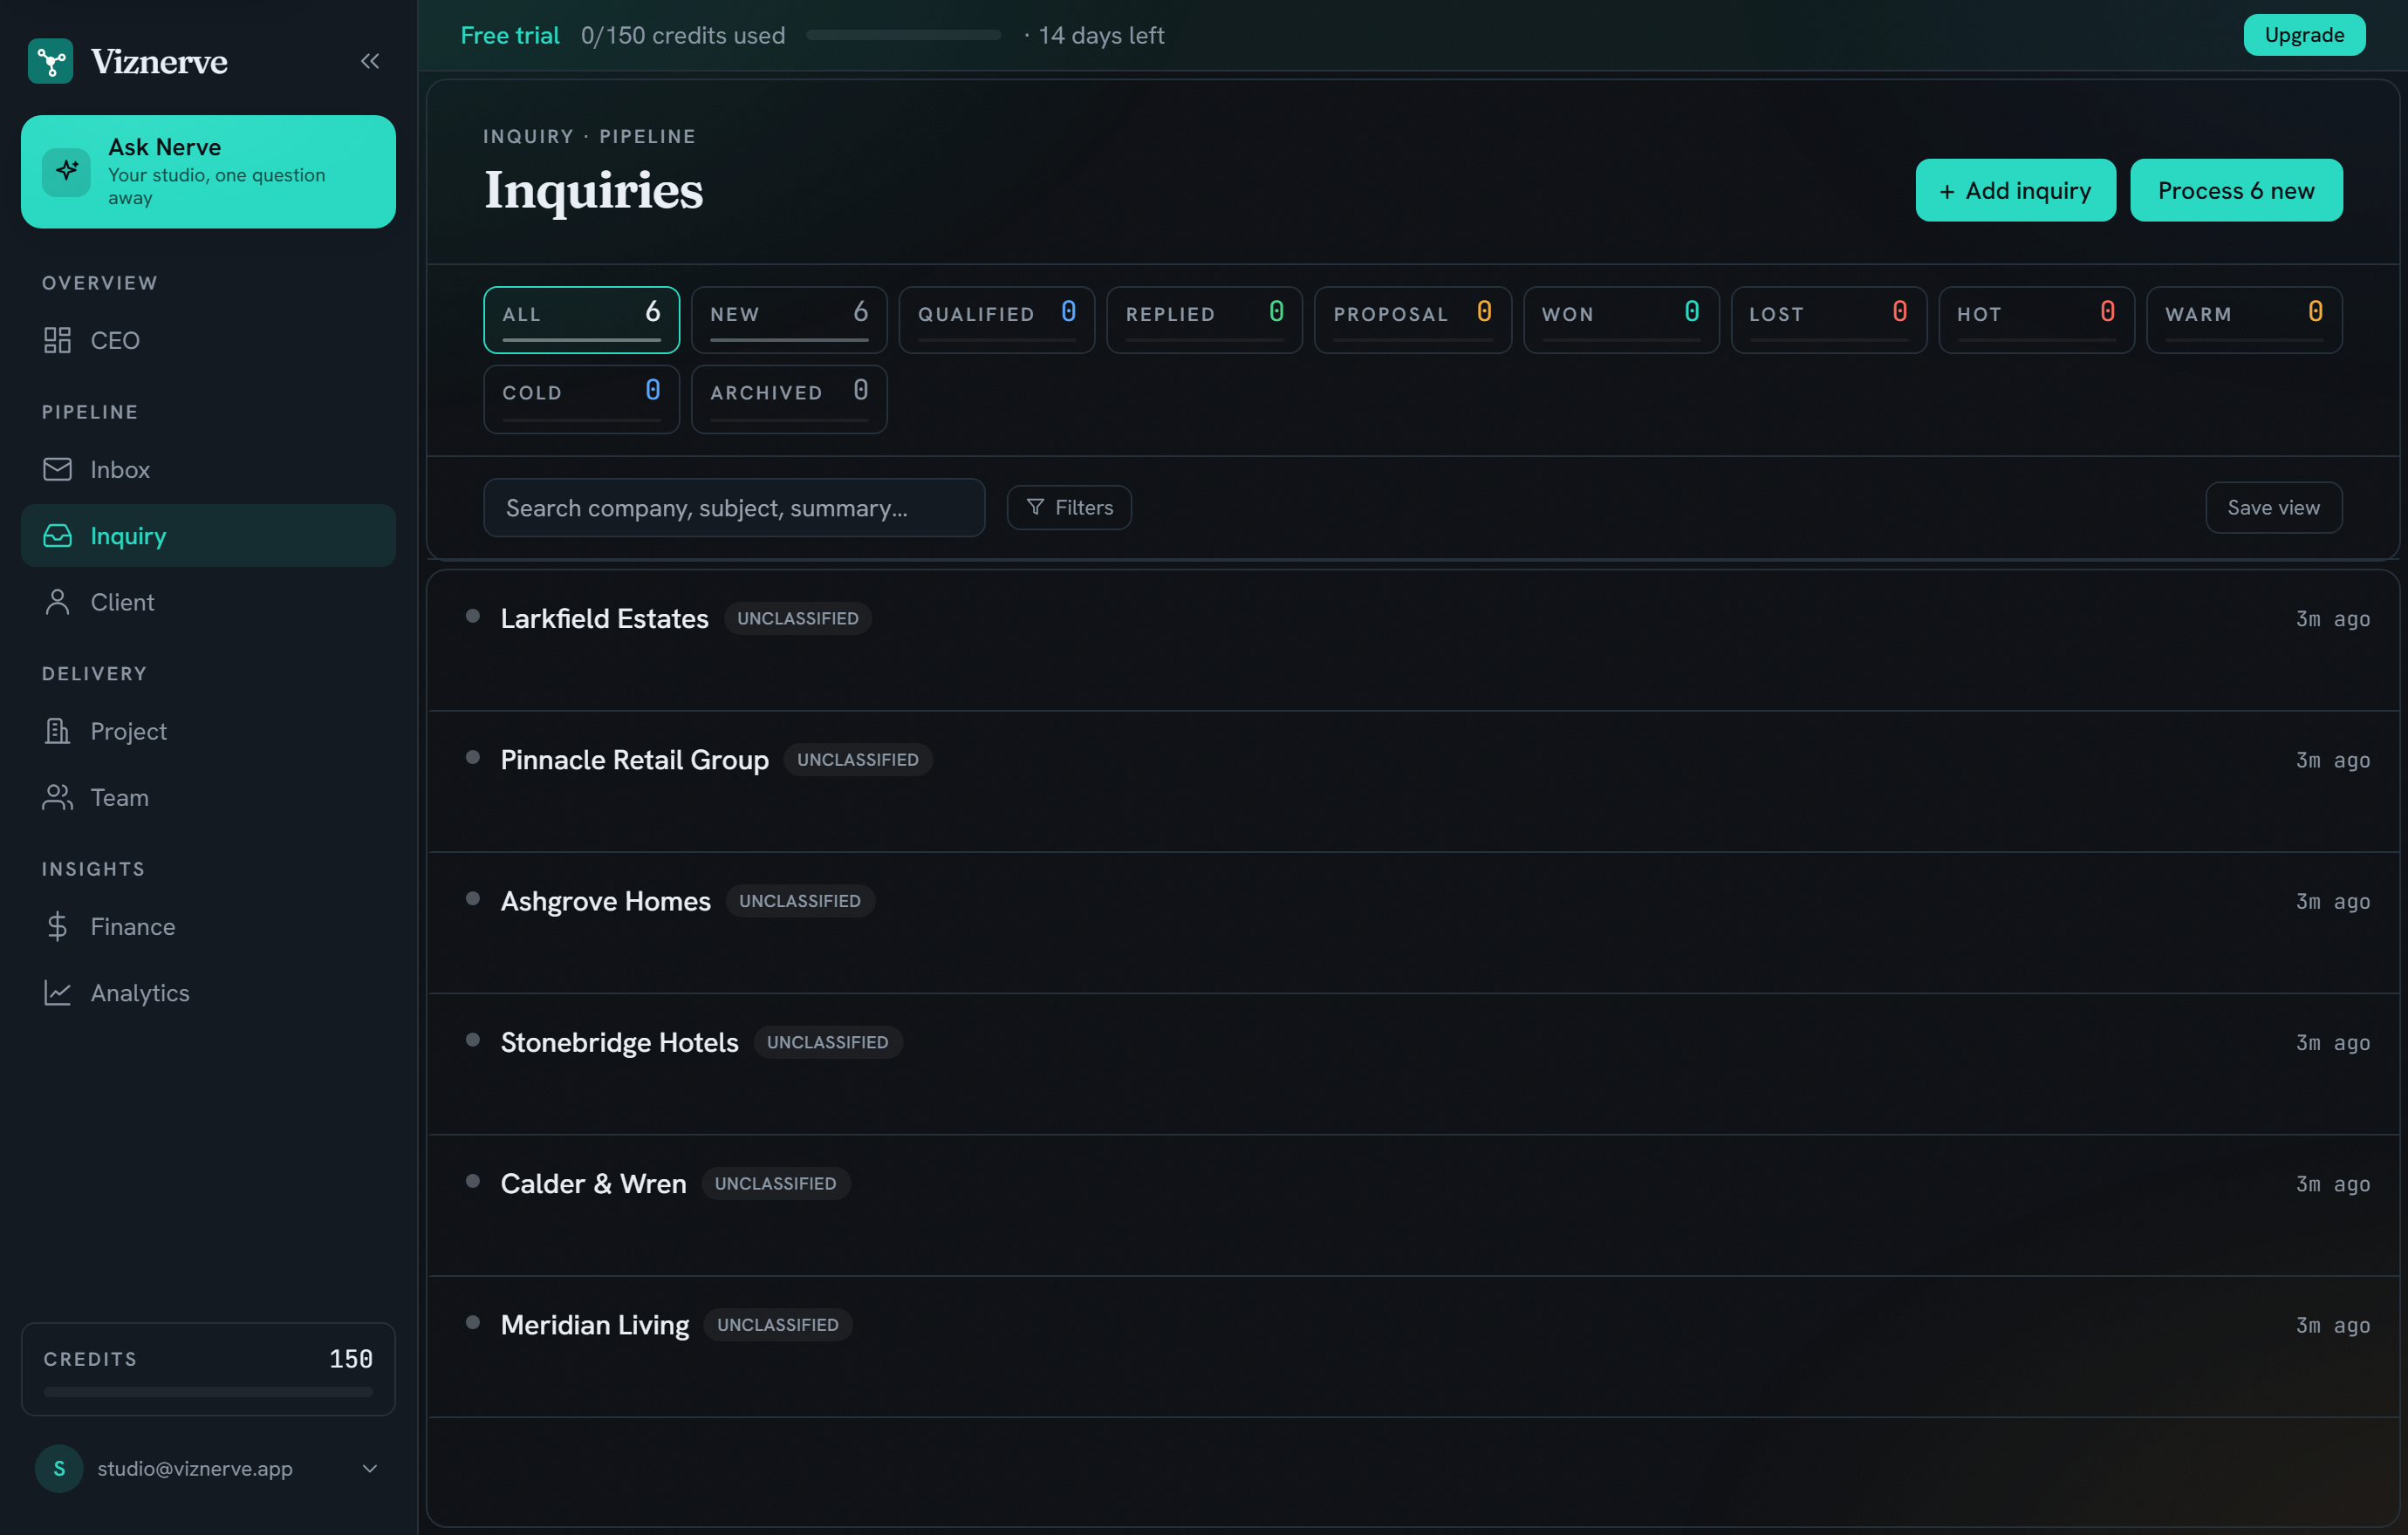The height and width of the screenshot is (1535, 2408).
Task: Filter by the WARM tab
Action: (2244, 320)
